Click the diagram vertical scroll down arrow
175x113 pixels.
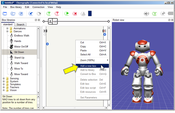(109, 105)
